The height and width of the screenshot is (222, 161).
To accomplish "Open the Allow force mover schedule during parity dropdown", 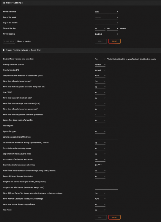I will (x=100, y=171).
